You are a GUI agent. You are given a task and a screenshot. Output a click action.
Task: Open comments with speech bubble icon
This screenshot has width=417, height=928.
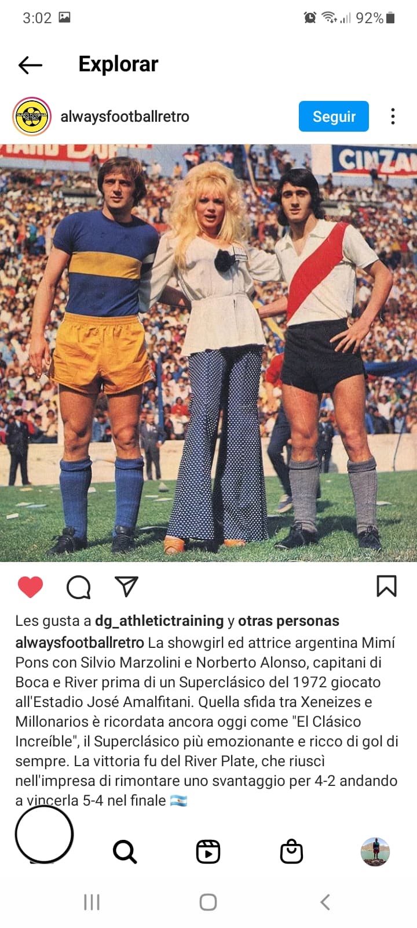[x=79, y=587]
